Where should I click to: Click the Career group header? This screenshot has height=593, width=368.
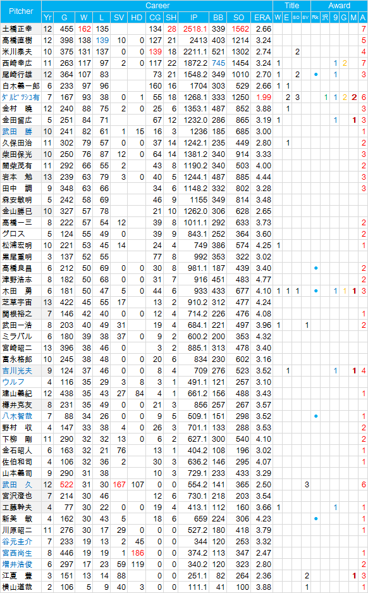point(157,6)
